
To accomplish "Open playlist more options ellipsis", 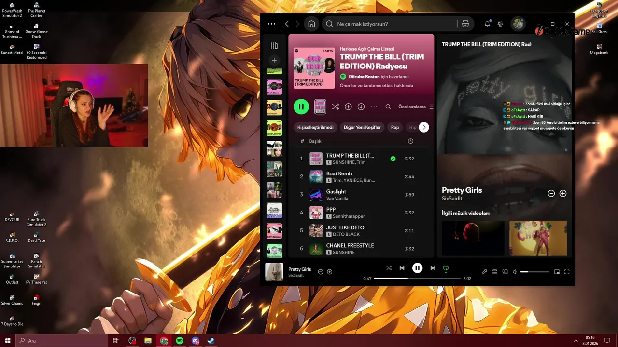I will coord(374,107).
